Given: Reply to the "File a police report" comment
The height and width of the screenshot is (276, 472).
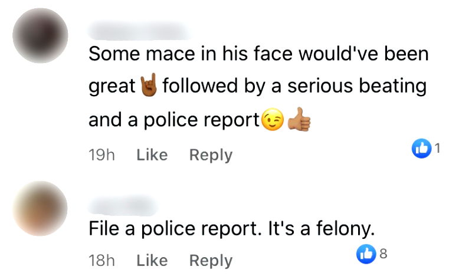Looking at the screenshot, I should pos(211,260).
